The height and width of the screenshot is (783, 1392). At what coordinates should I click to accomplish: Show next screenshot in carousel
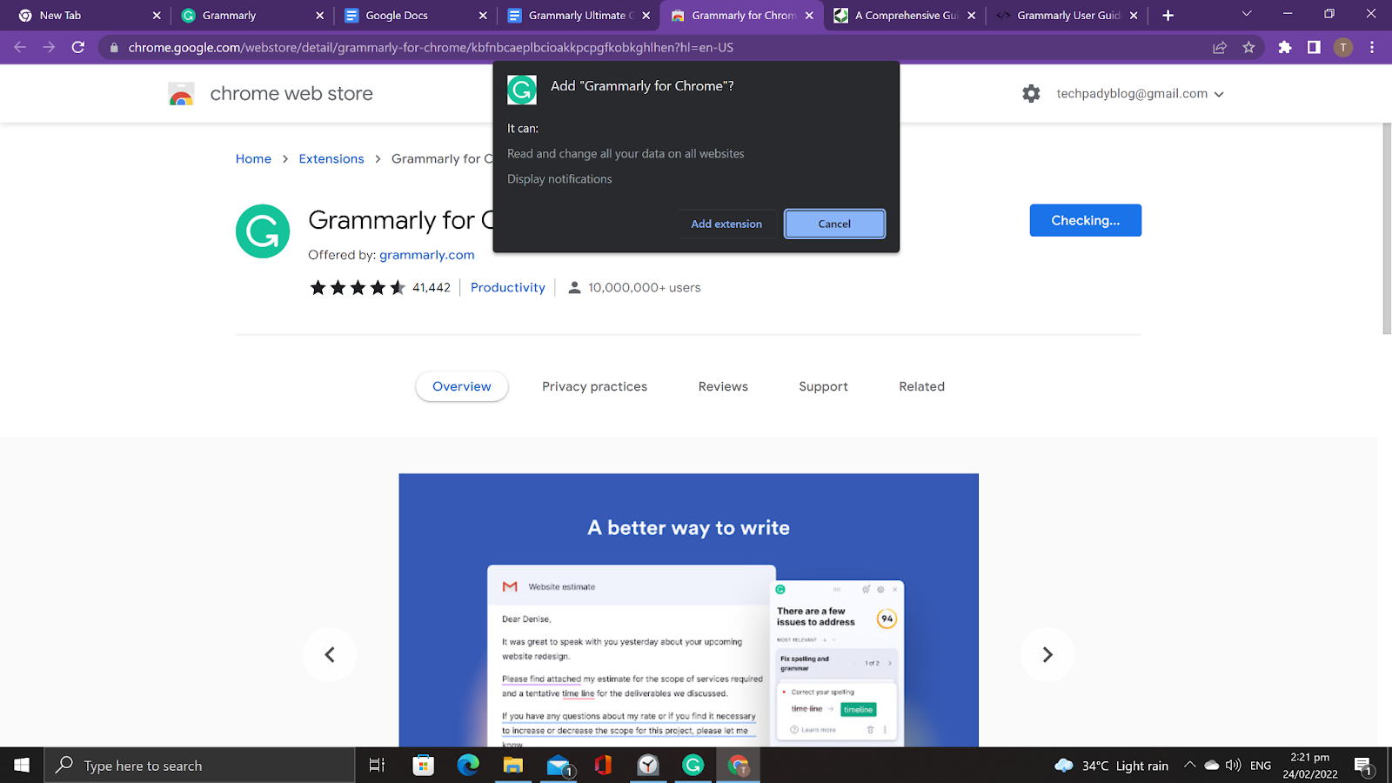(x=1047, y=654)
